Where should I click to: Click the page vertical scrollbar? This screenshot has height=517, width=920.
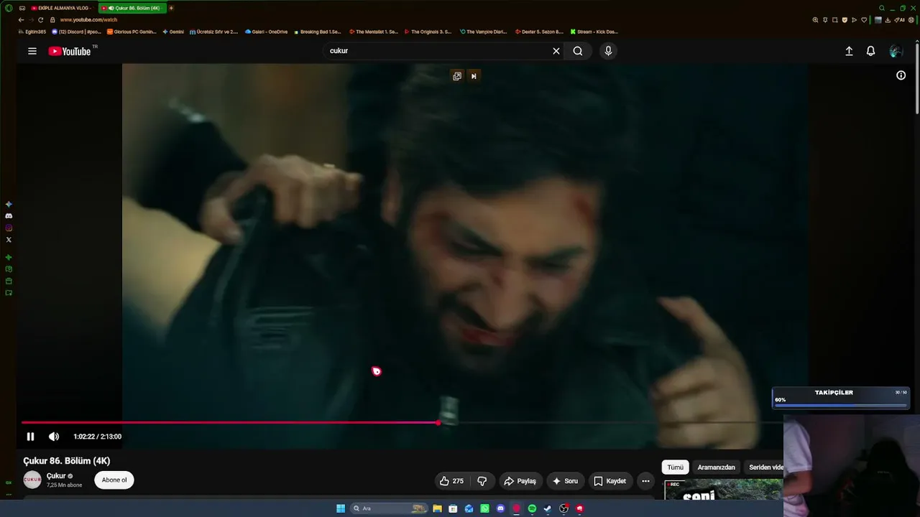pyautogui.click(x=917, y=78)
